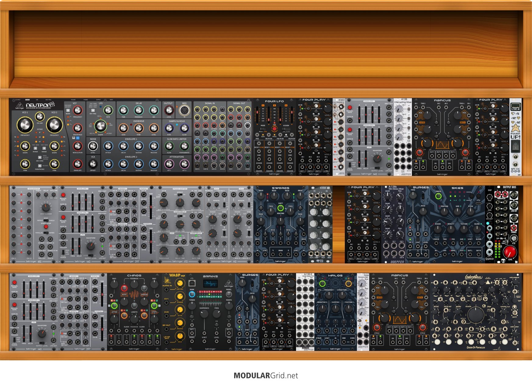The image size is (532, 382).
Task: Click Lev. 1 knob on A138i Interrupting Mixer
Action: pyautogui.click(x=399, y=108)
